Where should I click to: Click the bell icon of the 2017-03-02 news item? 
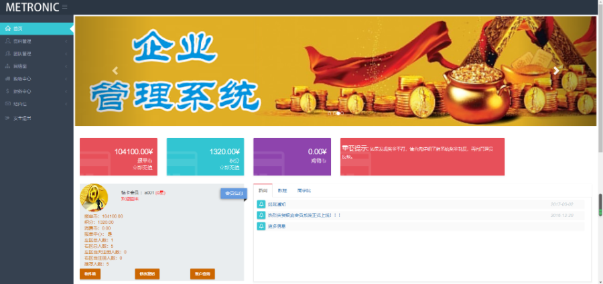click(x=261, y=204)
